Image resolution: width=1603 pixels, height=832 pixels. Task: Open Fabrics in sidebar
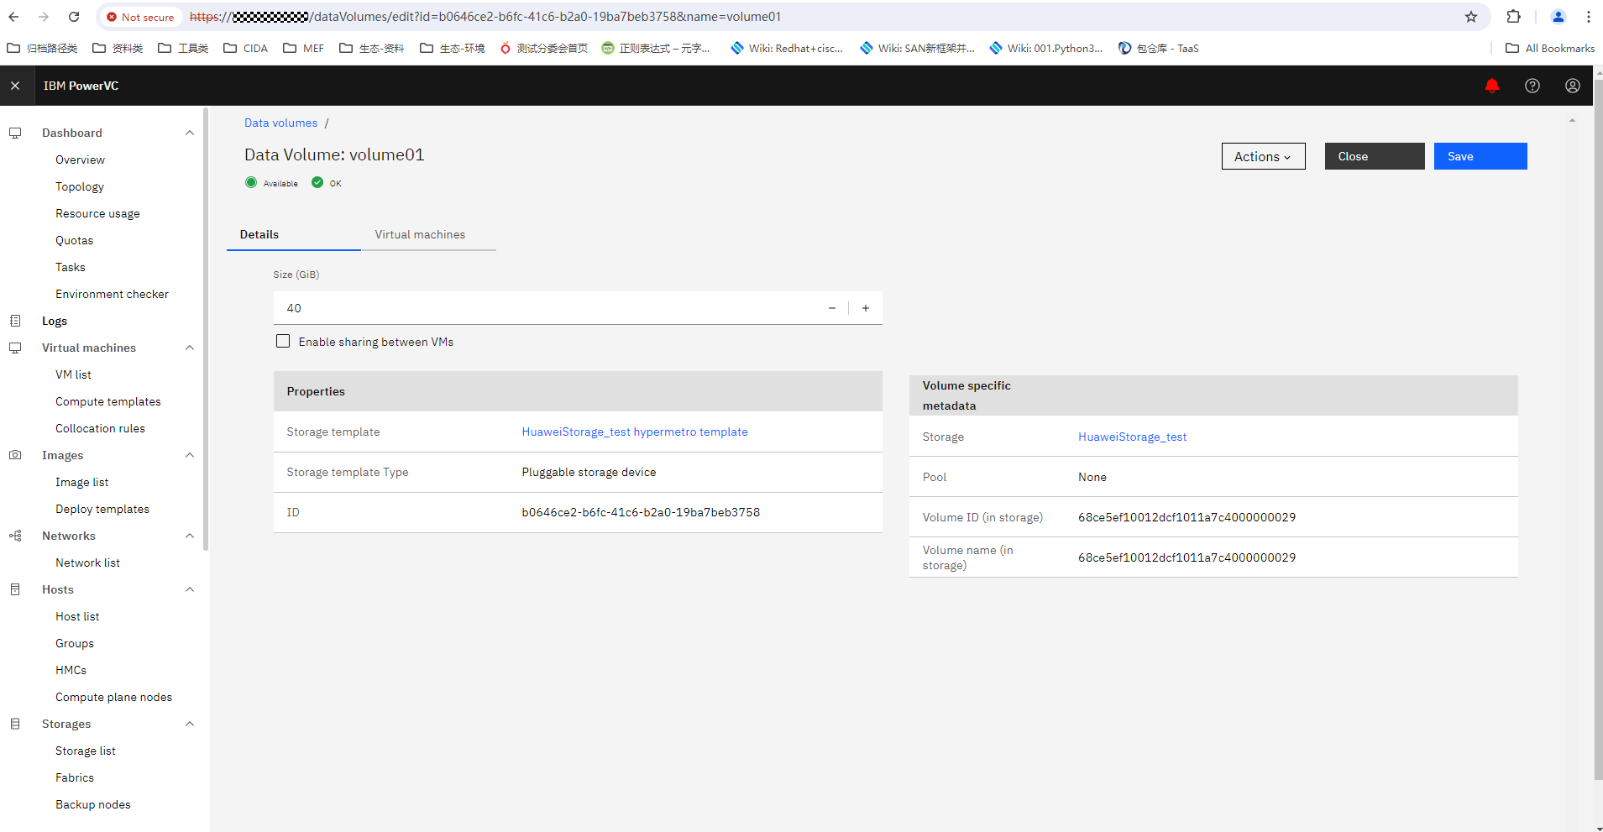[75, 777]
